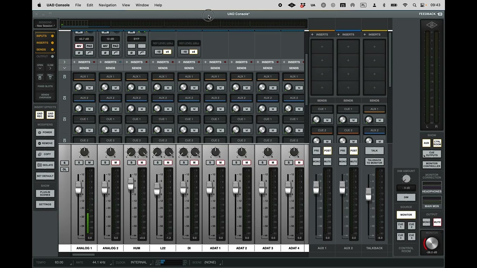Unmute the HUM channel

142,163
